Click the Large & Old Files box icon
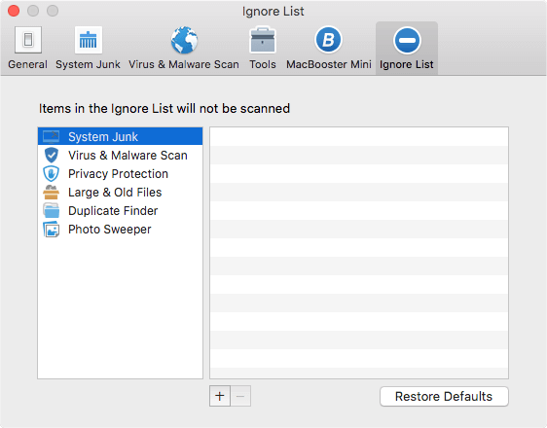This screenshot has width=547, height=428. [x=52, y=192]
